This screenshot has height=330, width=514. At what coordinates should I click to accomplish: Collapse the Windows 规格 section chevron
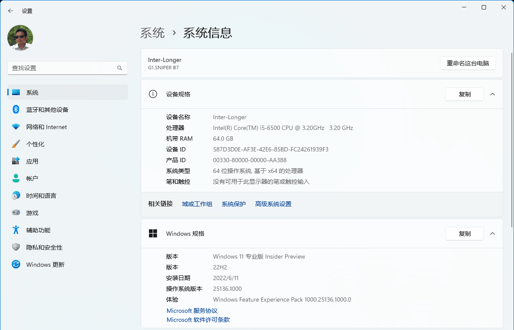[492, 234]
